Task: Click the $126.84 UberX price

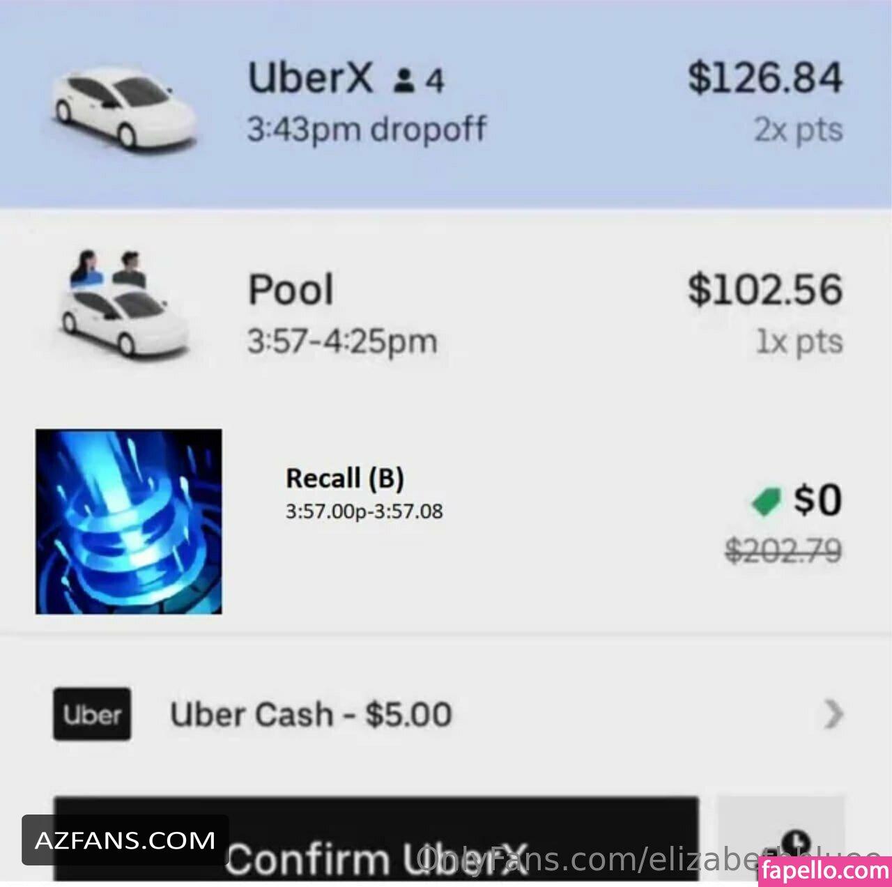Action: [765, 77]
